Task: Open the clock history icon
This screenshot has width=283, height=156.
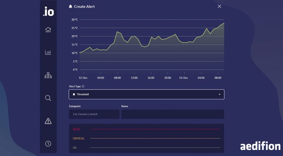Action: tap(48, 143)
